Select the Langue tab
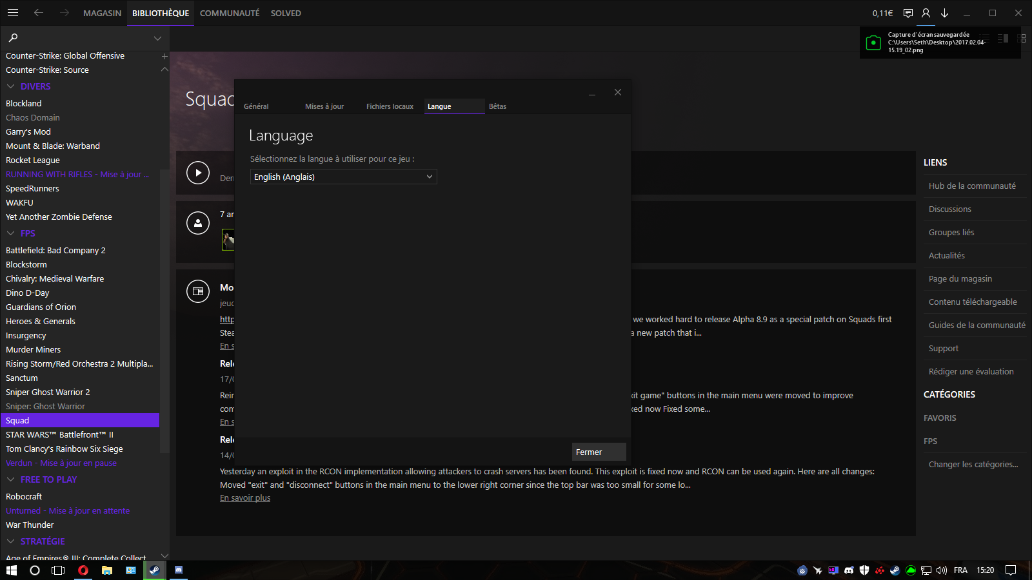1032x580 pixels. 454,106
